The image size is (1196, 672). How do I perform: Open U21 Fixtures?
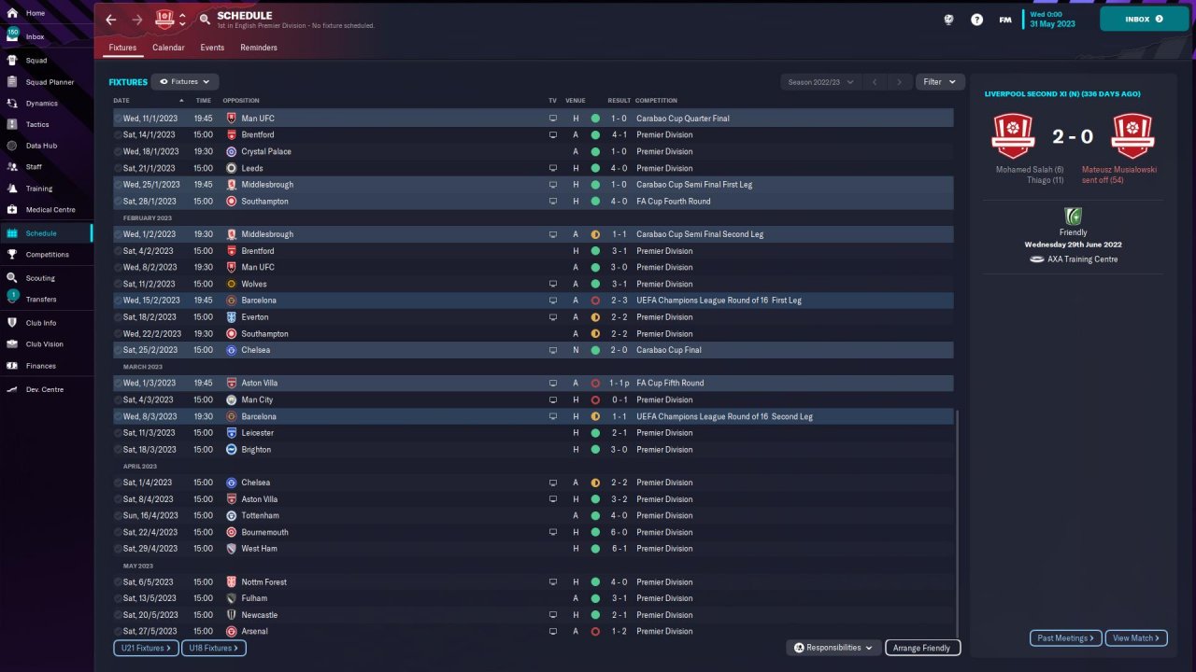pos(145,648)
